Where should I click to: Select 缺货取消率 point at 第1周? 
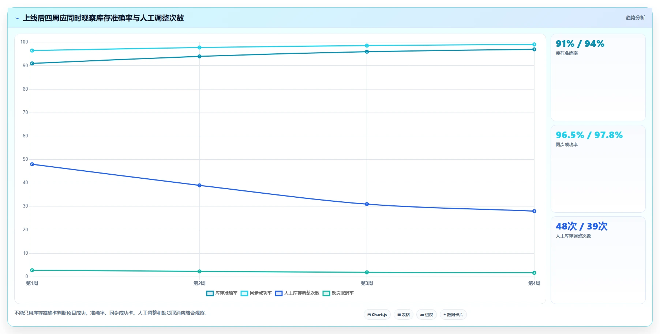(x=32, y=270)
